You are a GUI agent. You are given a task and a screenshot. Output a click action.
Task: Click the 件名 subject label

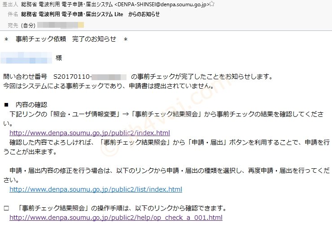pos(13,14)
